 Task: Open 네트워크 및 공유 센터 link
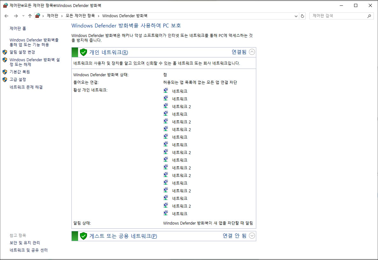click(28, 250)
